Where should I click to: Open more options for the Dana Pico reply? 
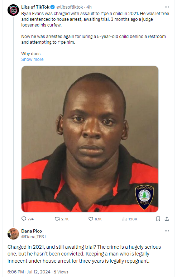point(167,231)
